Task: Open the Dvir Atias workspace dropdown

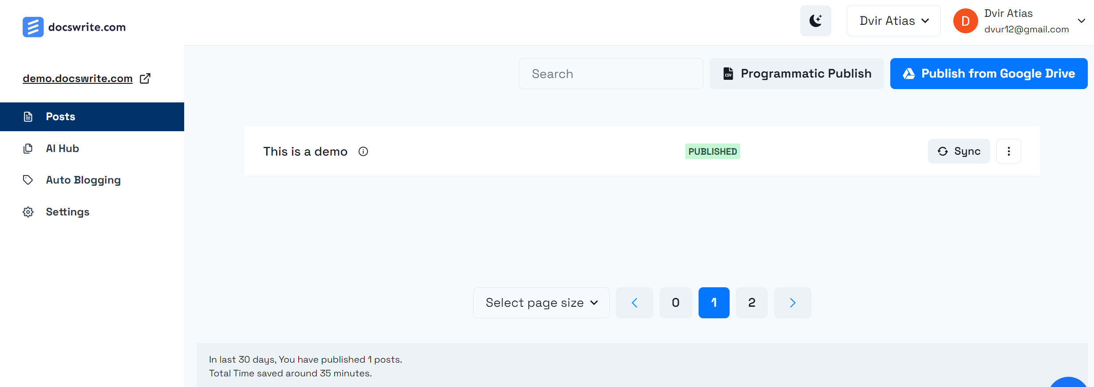Action: click(893, 21)
